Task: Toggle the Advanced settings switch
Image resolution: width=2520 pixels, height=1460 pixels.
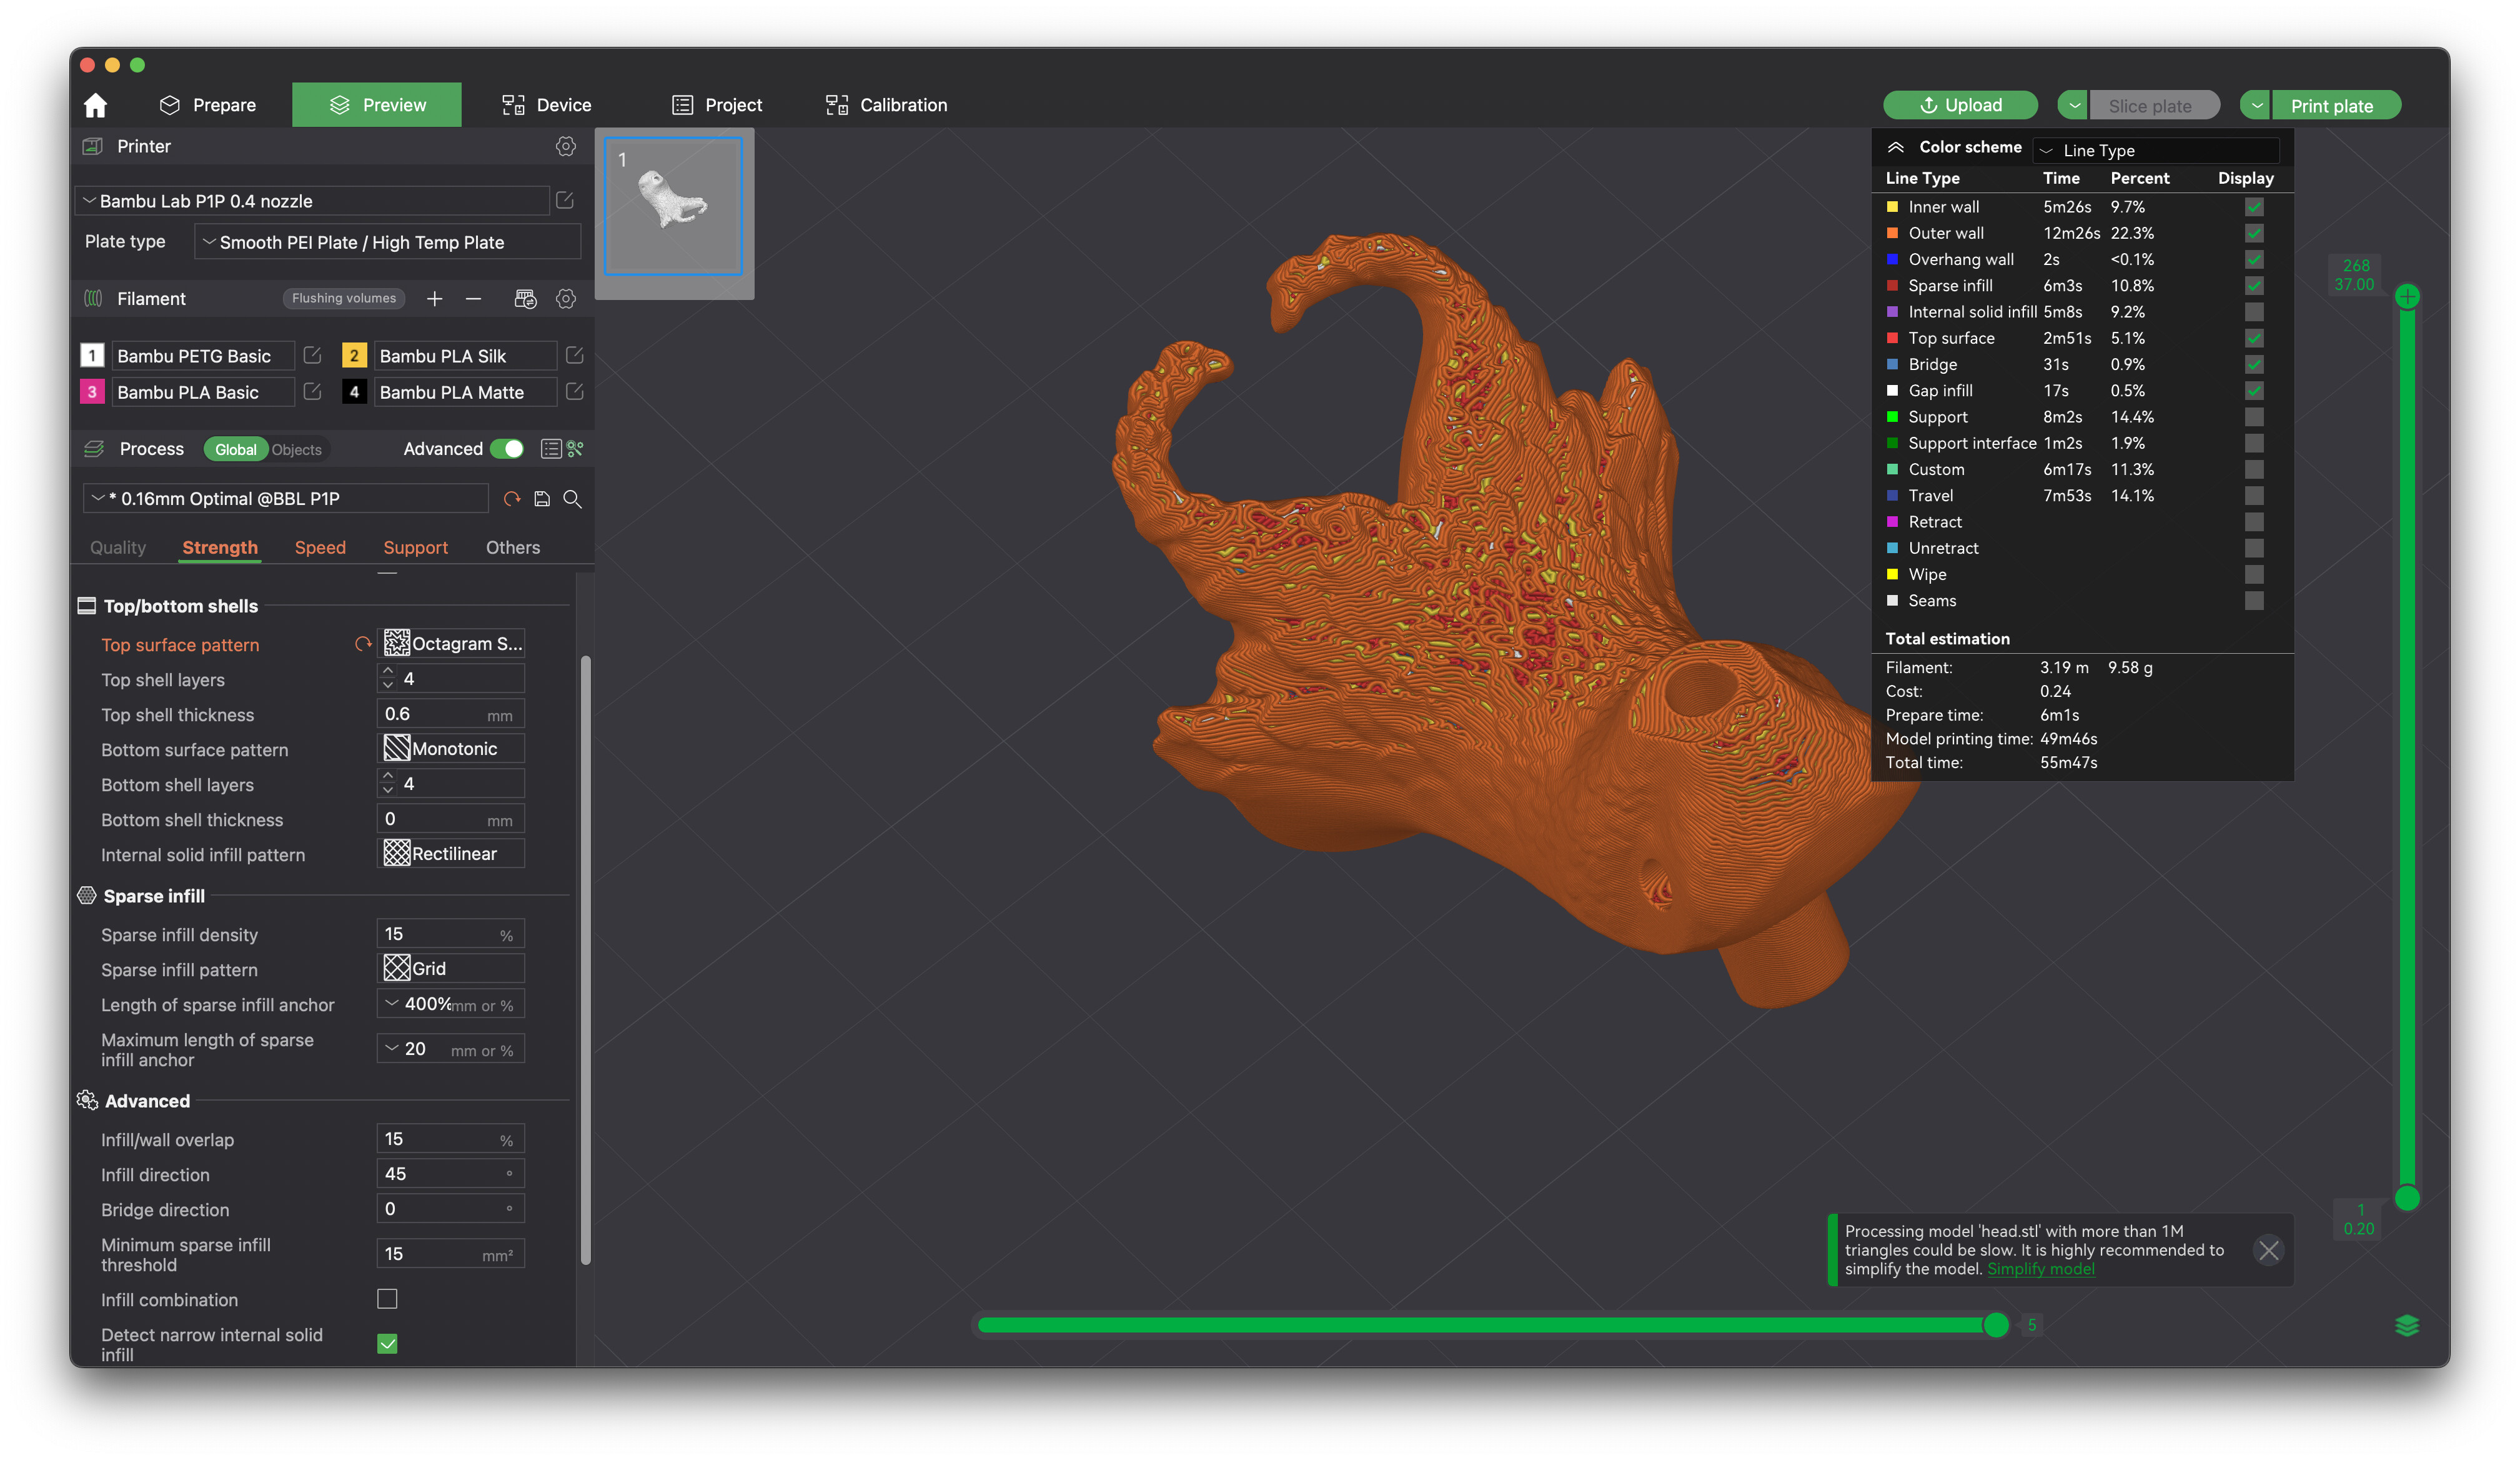Action: coord(507,448)
